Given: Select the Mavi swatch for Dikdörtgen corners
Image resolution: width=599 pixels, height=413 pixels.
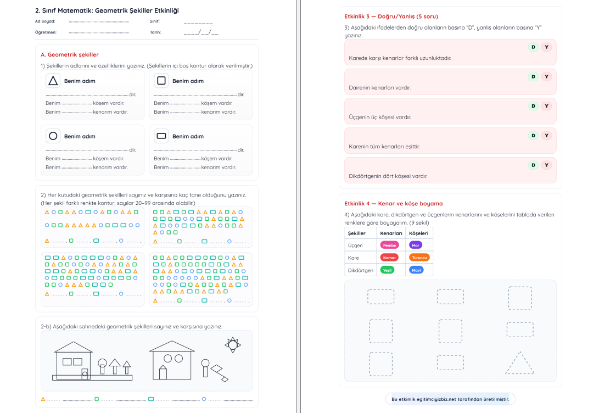Looking at the screenshot, I should click(416, 270).
